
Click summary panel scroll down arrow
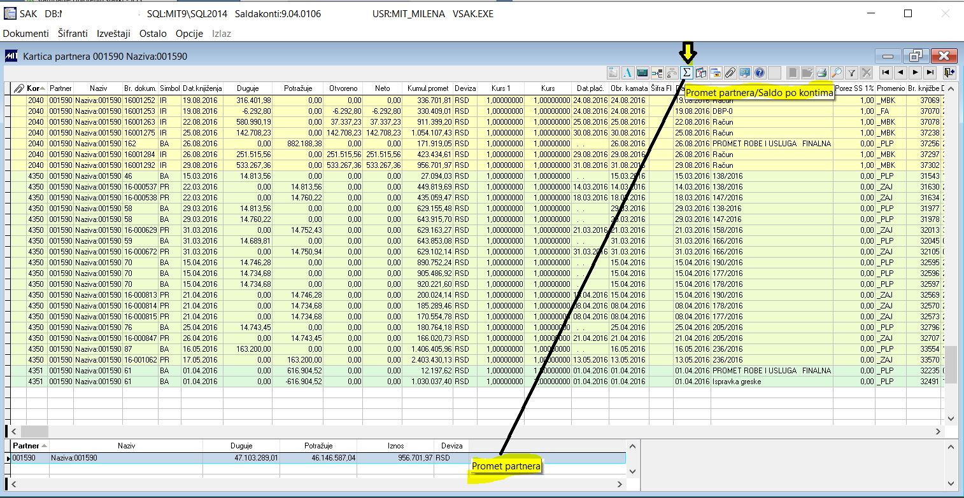coord(632,471)
